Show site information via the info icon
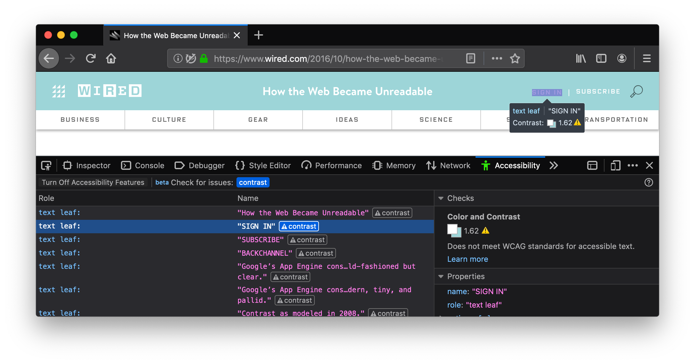The image size is (695, 364). pyautogui.click(x=178, y=58)
